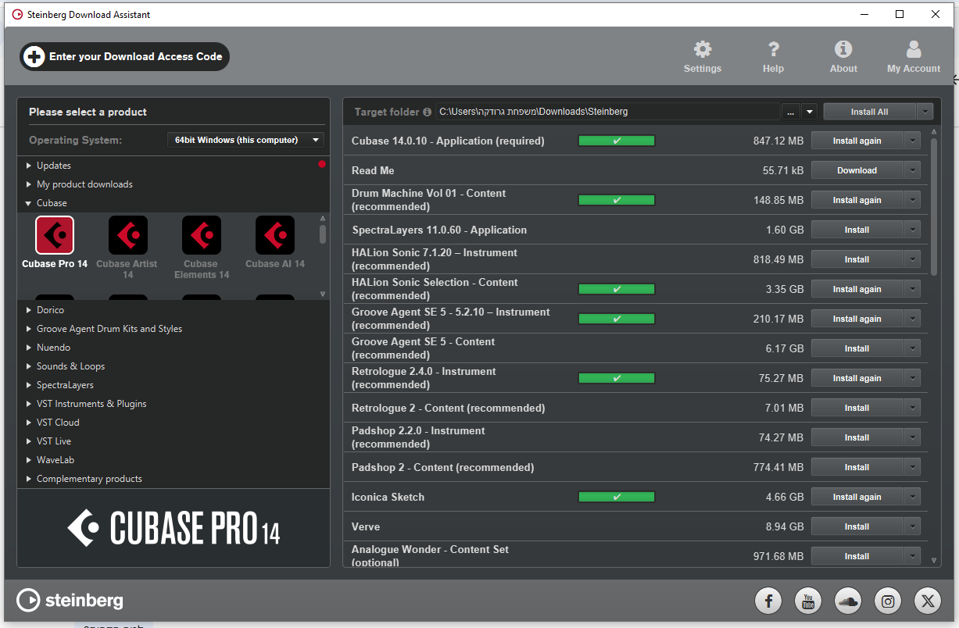
Task: Click the Target folder path field
Action: [x=607, y=112]
